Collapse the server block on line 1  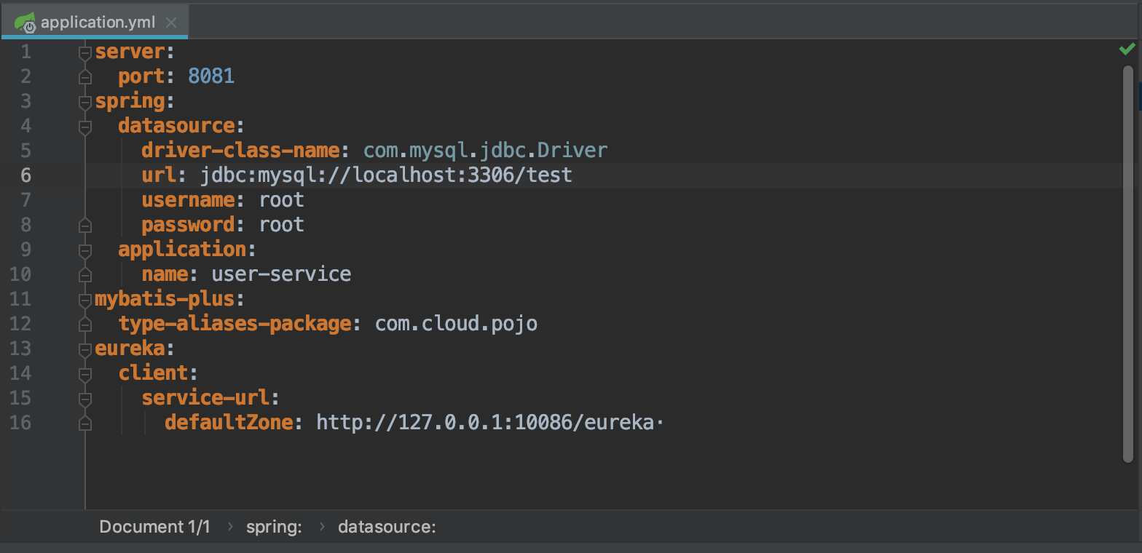pos(85,52)
